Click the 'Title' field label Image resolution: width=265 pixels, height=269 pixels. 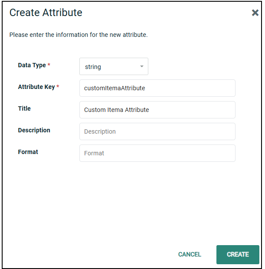24,108
